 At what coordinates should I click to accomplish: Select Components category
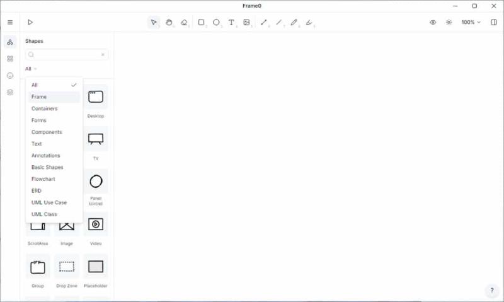click(x=54, y=132)
